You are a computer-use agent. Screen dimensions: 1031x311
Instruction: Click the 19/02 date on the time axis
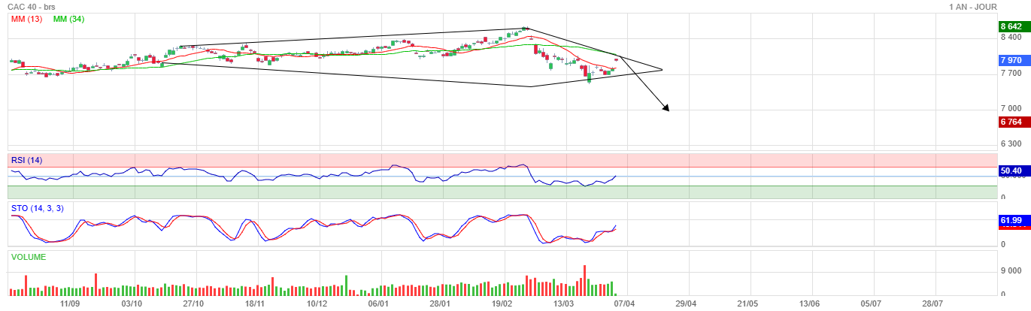[502, 304]
